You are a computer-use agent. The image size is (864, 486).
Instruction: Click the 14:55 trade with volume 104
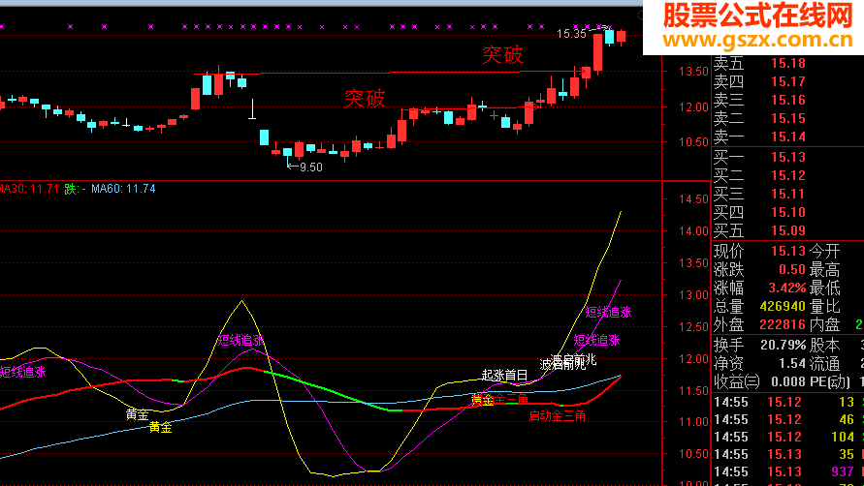pos(788,437)
